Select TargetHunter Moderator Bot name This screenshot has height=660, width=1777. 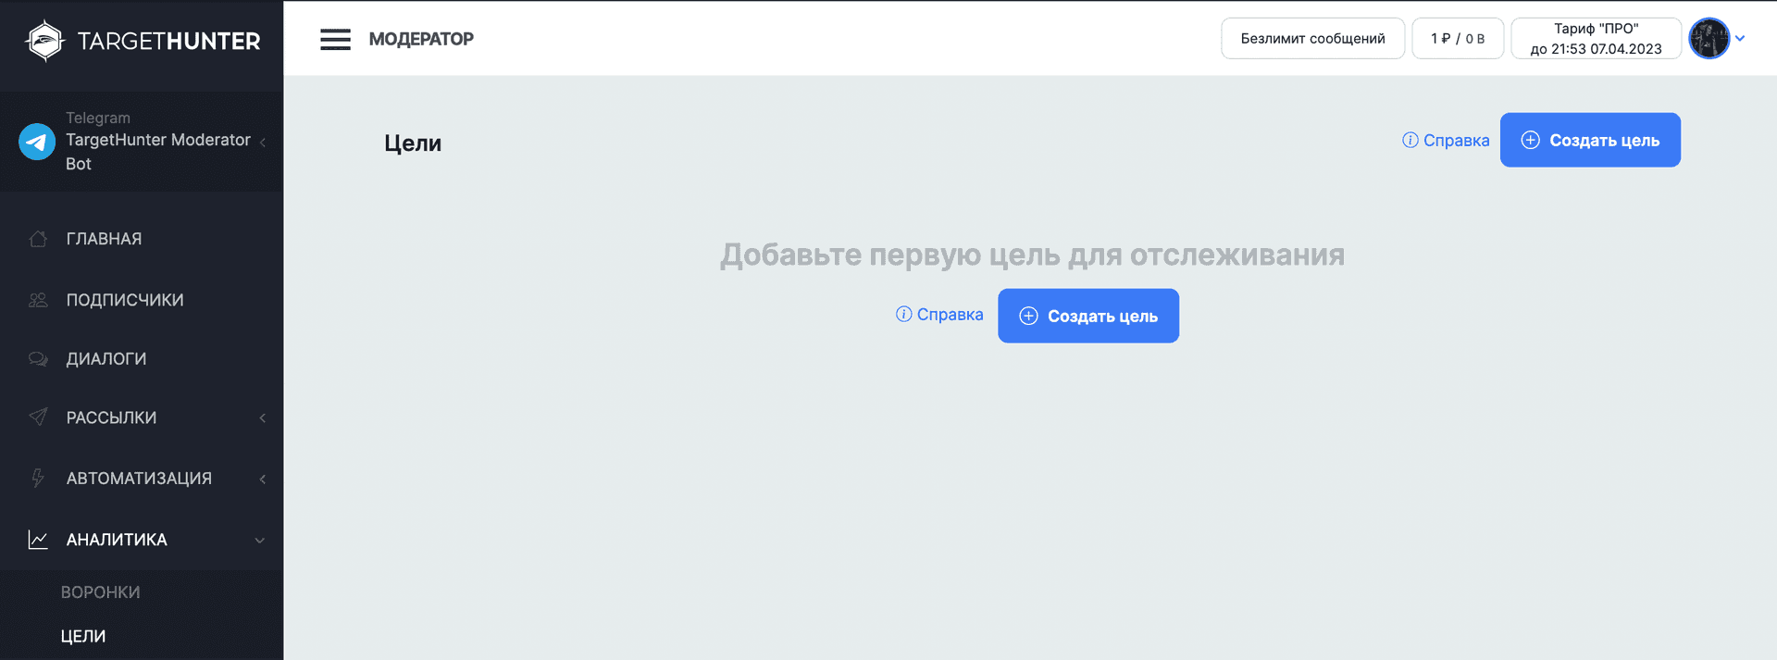[x=158, y=152]
